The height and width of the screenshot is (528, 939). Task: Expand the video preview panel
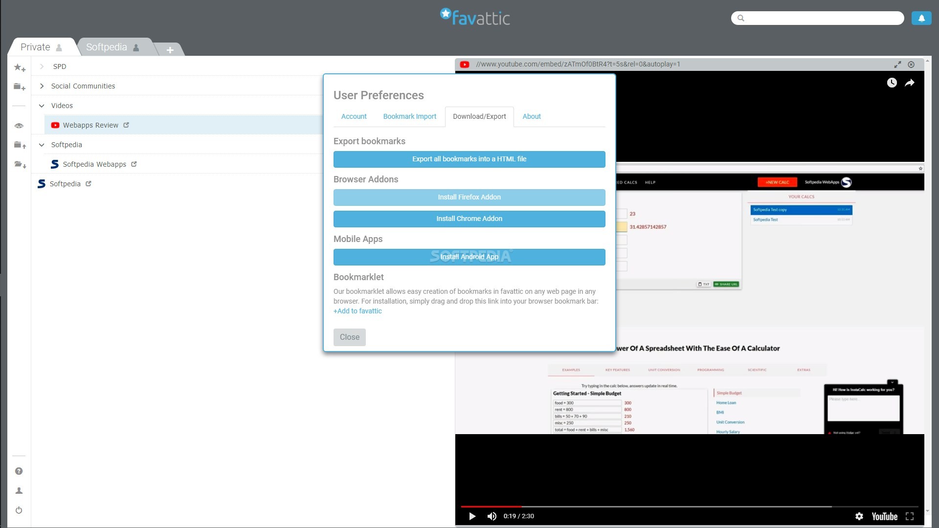[897, 65]
